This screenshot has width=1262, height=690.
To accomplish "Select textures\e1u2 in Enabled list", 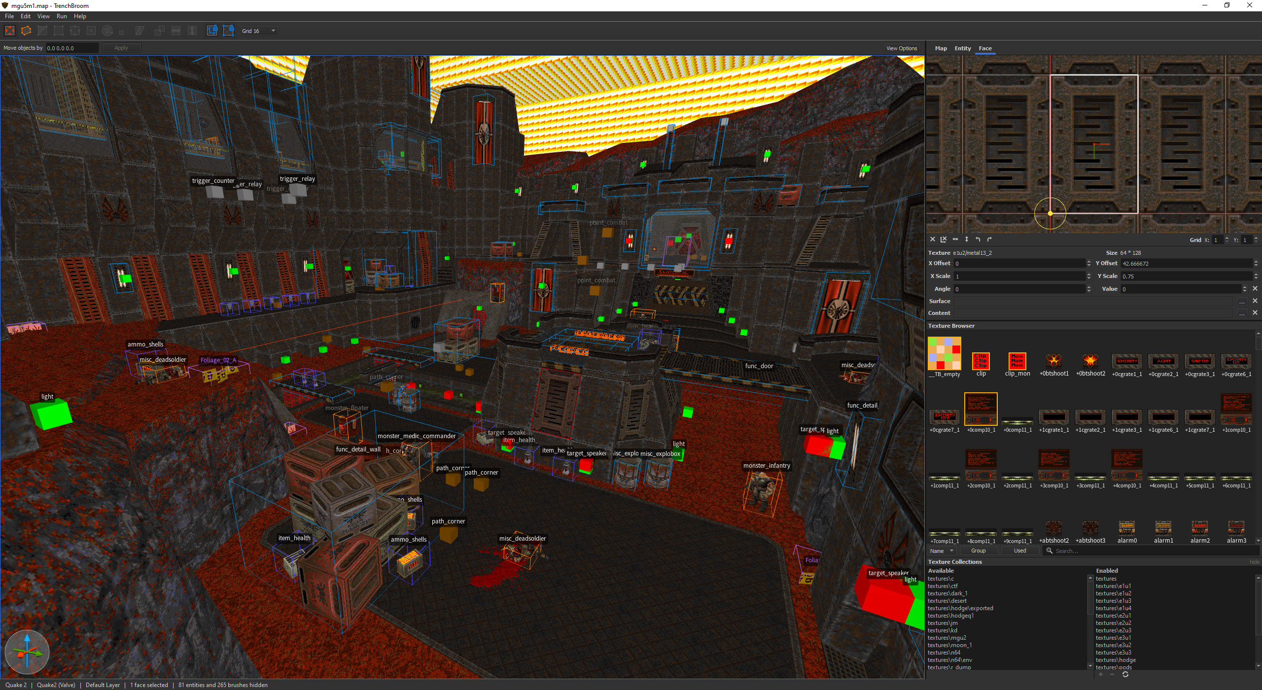I will [1113, 593].
